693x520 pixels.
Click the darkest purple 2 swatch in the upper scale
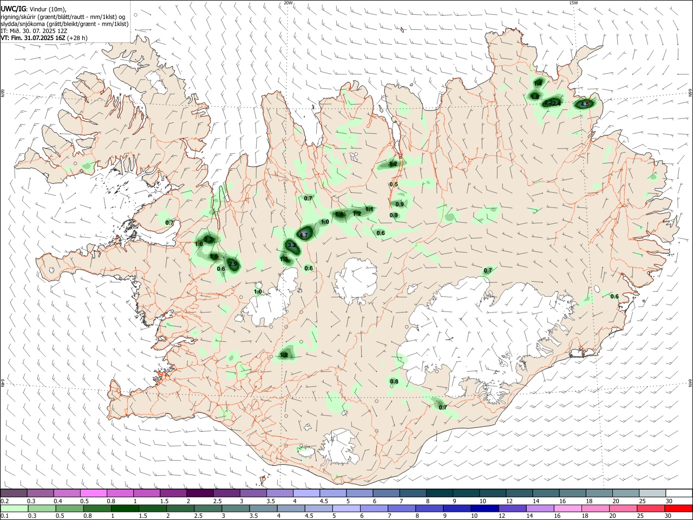pyautogui.click(x=200, y=493)
